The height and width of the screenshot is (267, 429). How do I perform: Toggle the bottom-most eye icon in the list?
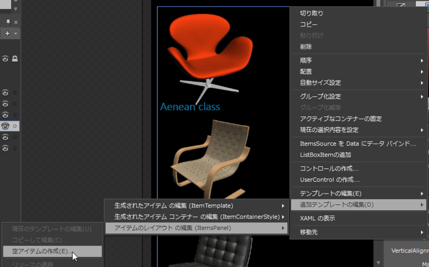coord(5,149)
